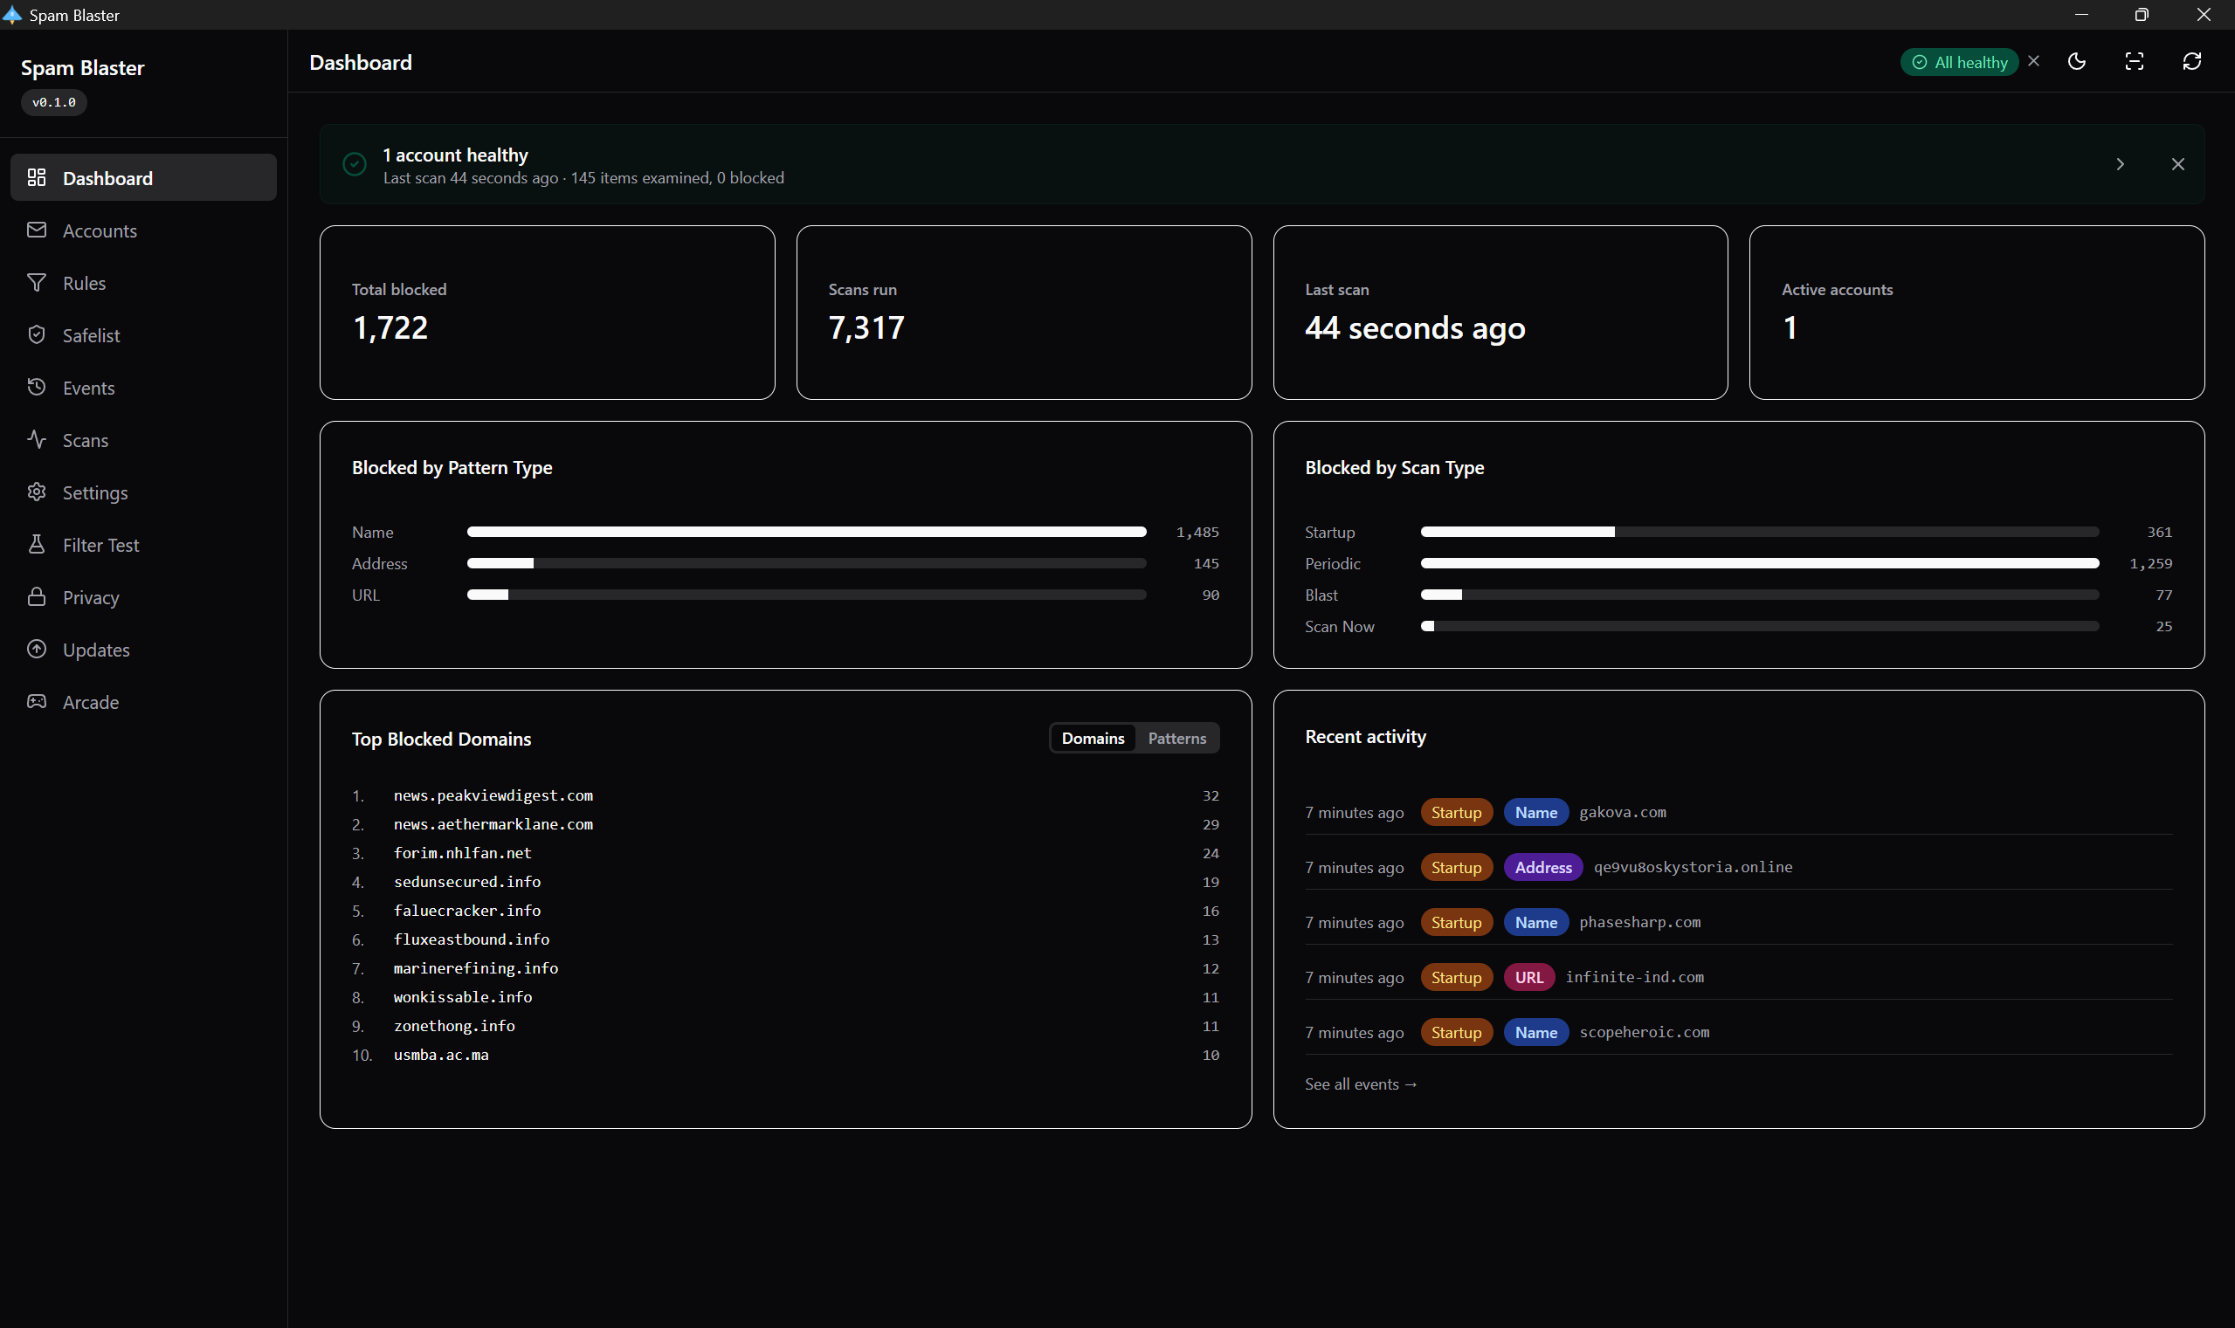Image resolution: width=2235 pixels, height=1328 pixels.
Task: Click the URL badge on infinite-ind.com row
Action: 1528,976
